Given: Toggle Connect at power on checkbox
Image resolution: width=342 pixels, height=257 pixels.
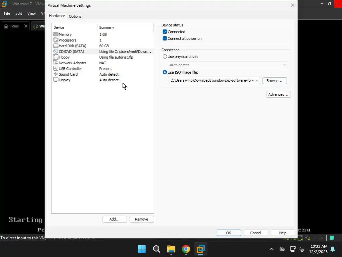Looking at the screenshot, I should 165,38.
